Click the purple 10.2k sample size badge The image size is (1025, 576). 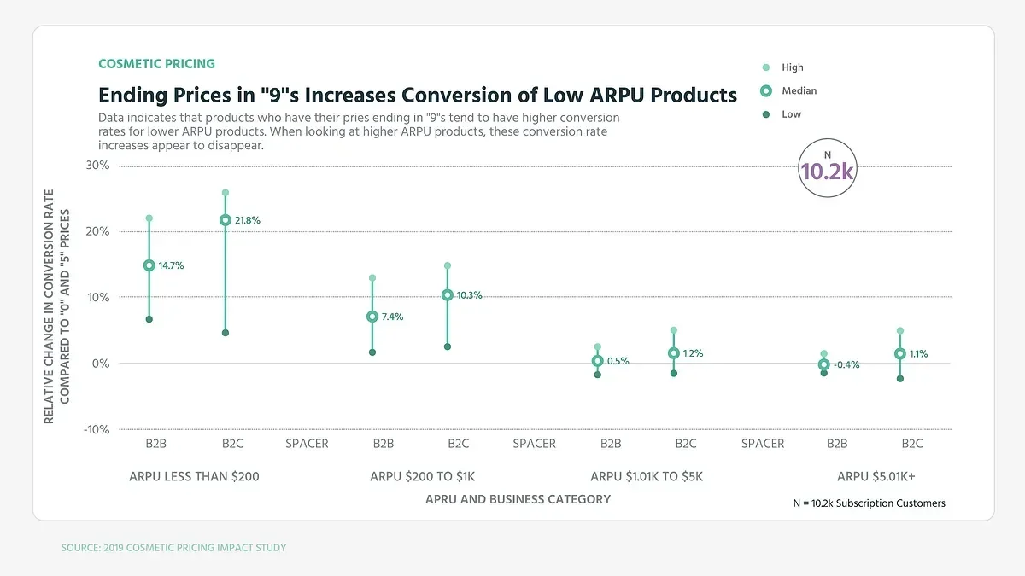(827, 170)
